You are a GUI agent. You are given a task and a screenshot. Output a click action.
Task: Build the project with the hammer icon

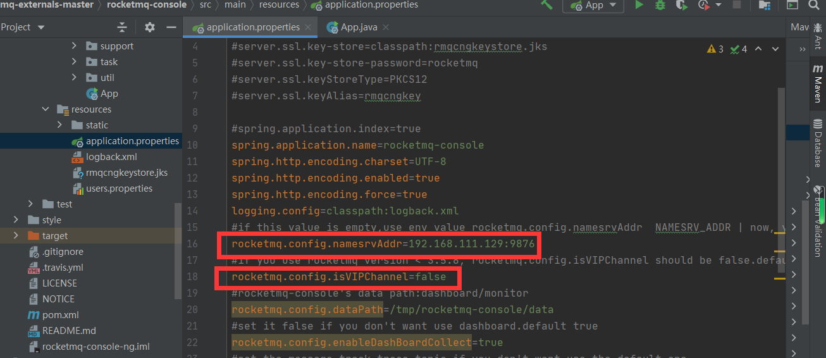coord(546,5)
